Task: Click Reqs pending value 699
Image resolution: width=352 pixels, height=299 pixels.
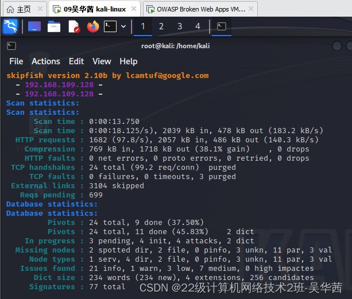Action: click(x=96, y=195)
